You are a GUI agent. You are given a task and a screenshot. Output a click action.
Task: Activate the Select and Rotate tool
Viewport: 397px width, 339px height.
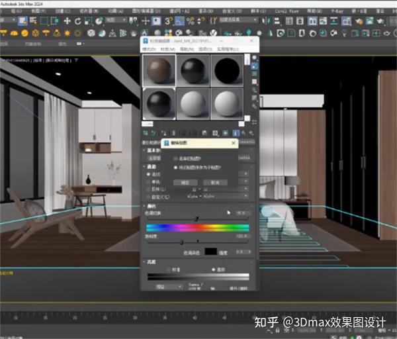pos(78,21)
